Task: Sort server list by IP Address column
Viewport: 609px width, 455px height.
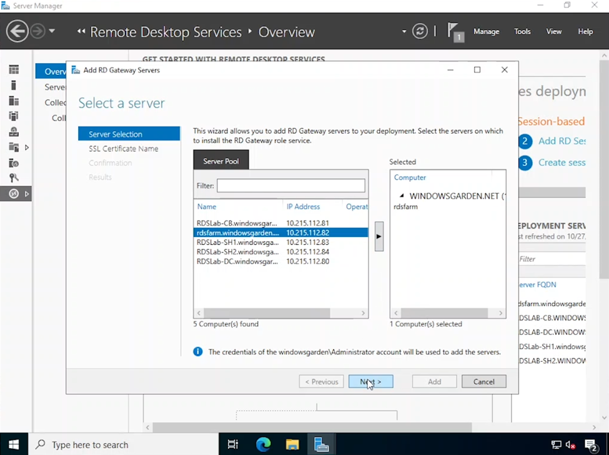Action: tap(303, 206)
